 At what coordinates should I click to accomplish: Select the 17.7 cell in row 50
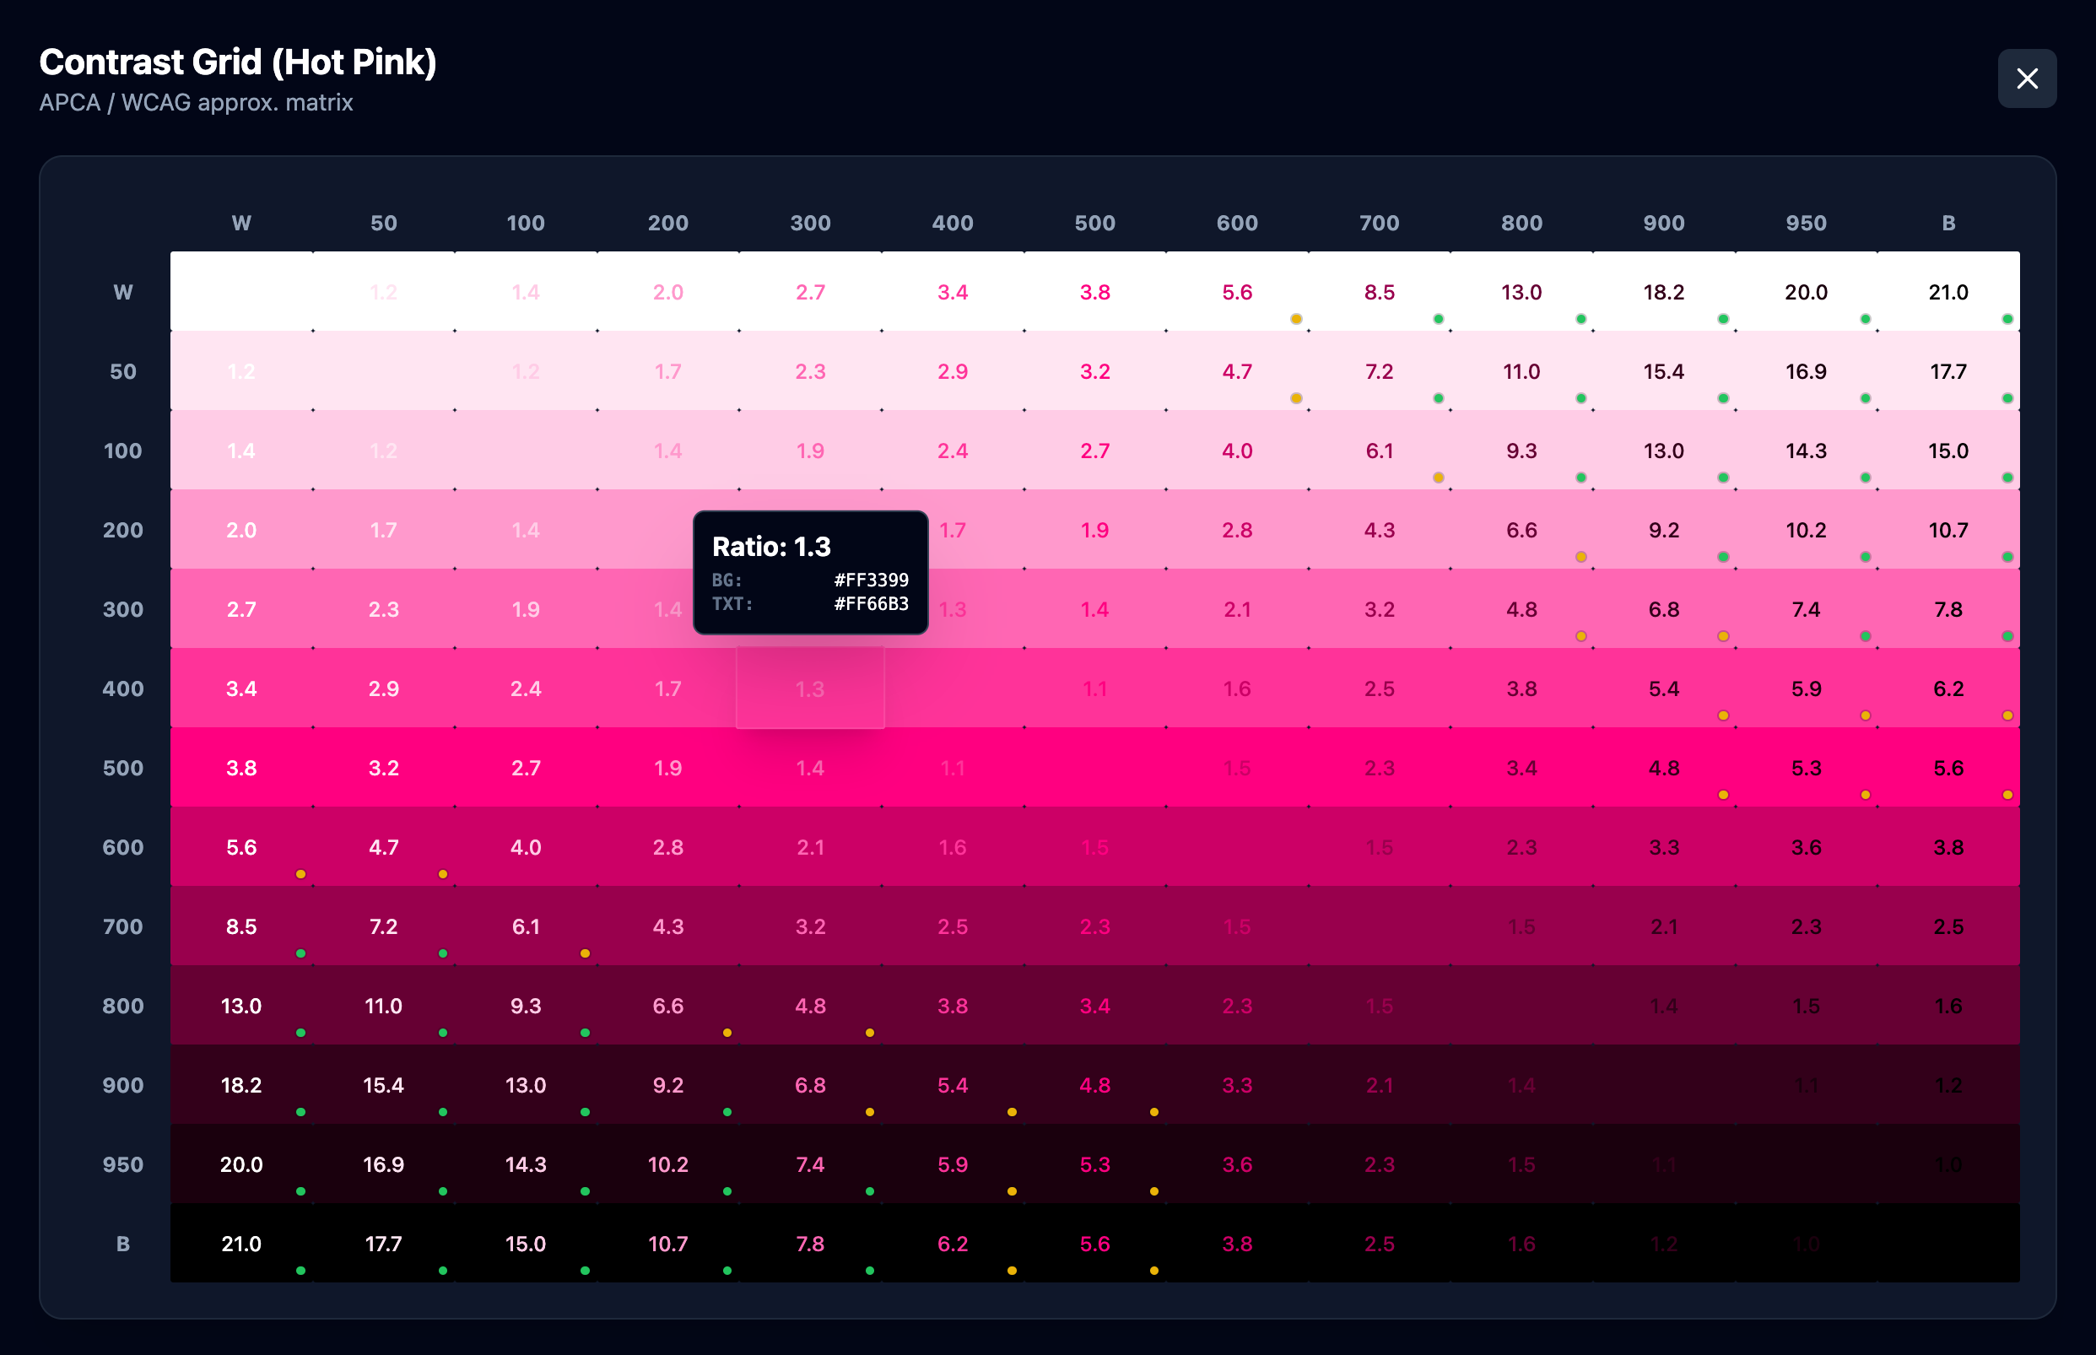click(x=1947, y=371)
